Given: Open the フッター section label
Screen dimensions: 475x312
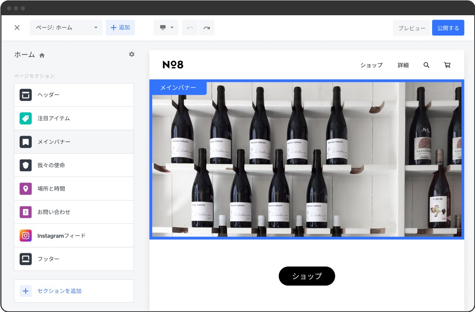Looking at the screenshot, I should coord(48,259).
